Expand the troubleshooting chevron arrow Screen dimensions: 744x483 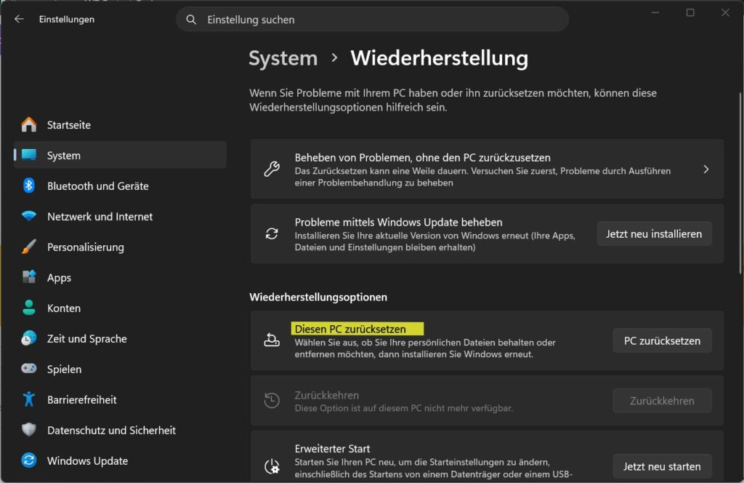click(x=706, y=169)
